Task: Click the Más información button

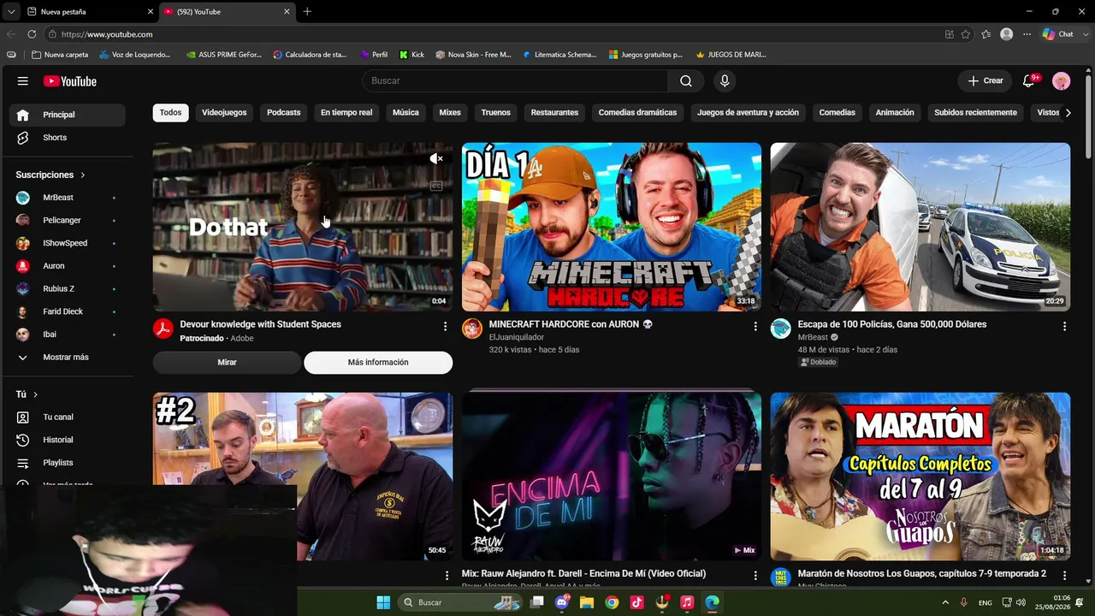Action: 378,362
